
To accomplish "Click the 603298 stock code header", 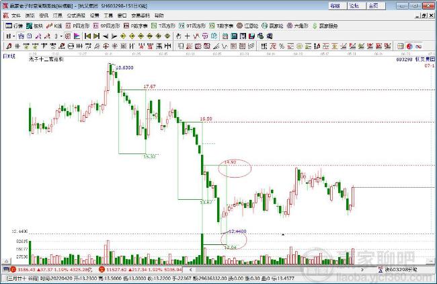I will click(x=404, y=59).
